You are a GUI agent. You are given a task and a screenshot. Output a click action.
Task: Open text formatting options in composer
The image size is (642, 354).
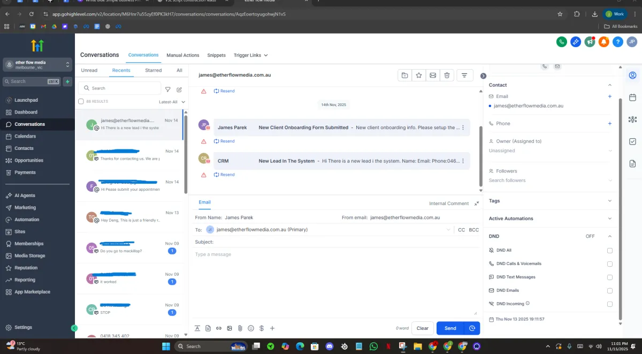click(x=197, y=328)
